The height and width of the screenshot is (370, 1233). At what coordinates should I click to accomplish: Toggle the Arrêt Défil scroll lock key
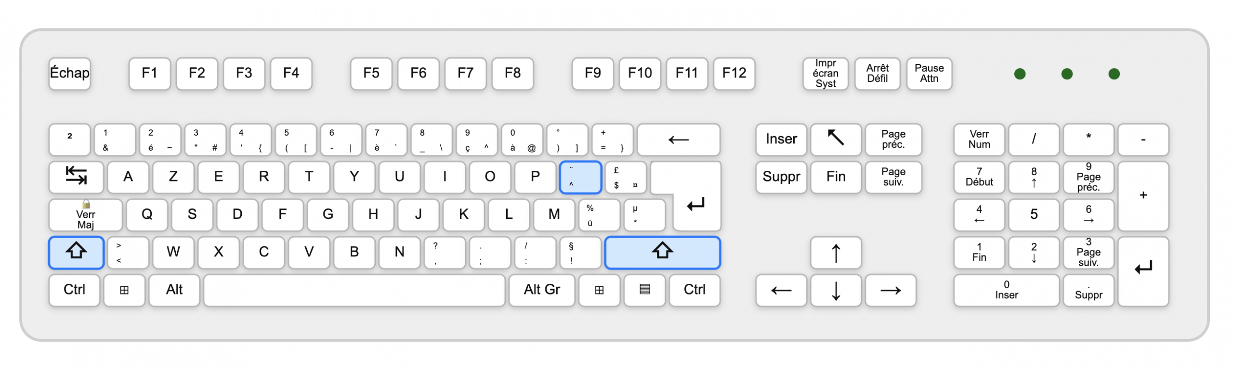pyautogui.click(x=877, y=74)
